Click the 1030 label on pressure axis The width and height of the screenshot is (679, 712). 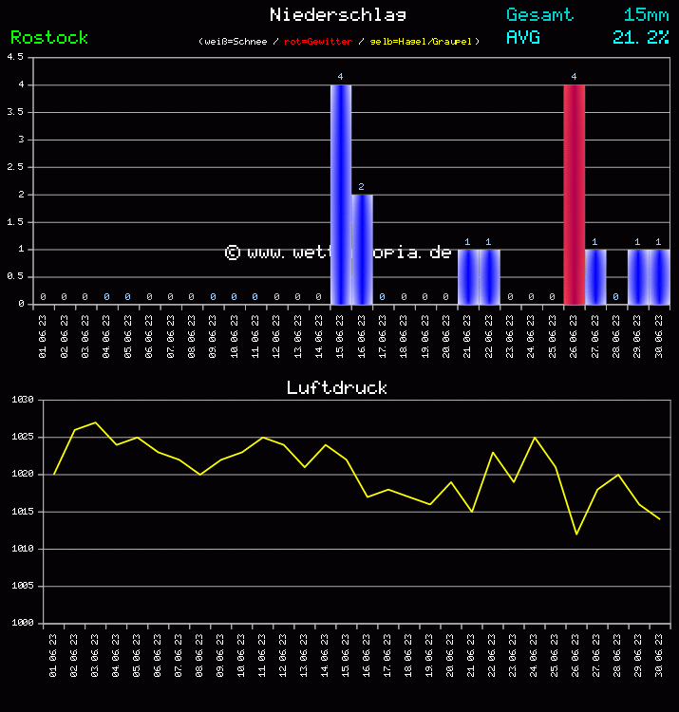(x=22, y=401)
